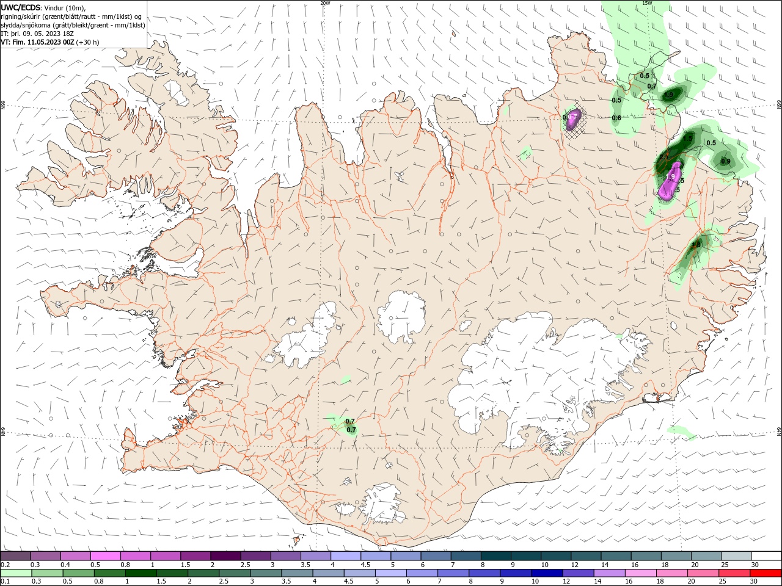Click the 15W longitude label at top
This screenshot has width=782, height=586.
tap(647, 3)
